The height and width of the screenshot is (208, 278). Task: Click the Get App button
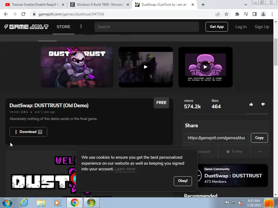217,27
